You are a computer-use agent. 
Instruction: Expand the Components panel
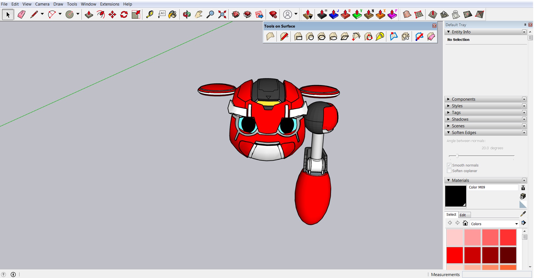point(486,99)
